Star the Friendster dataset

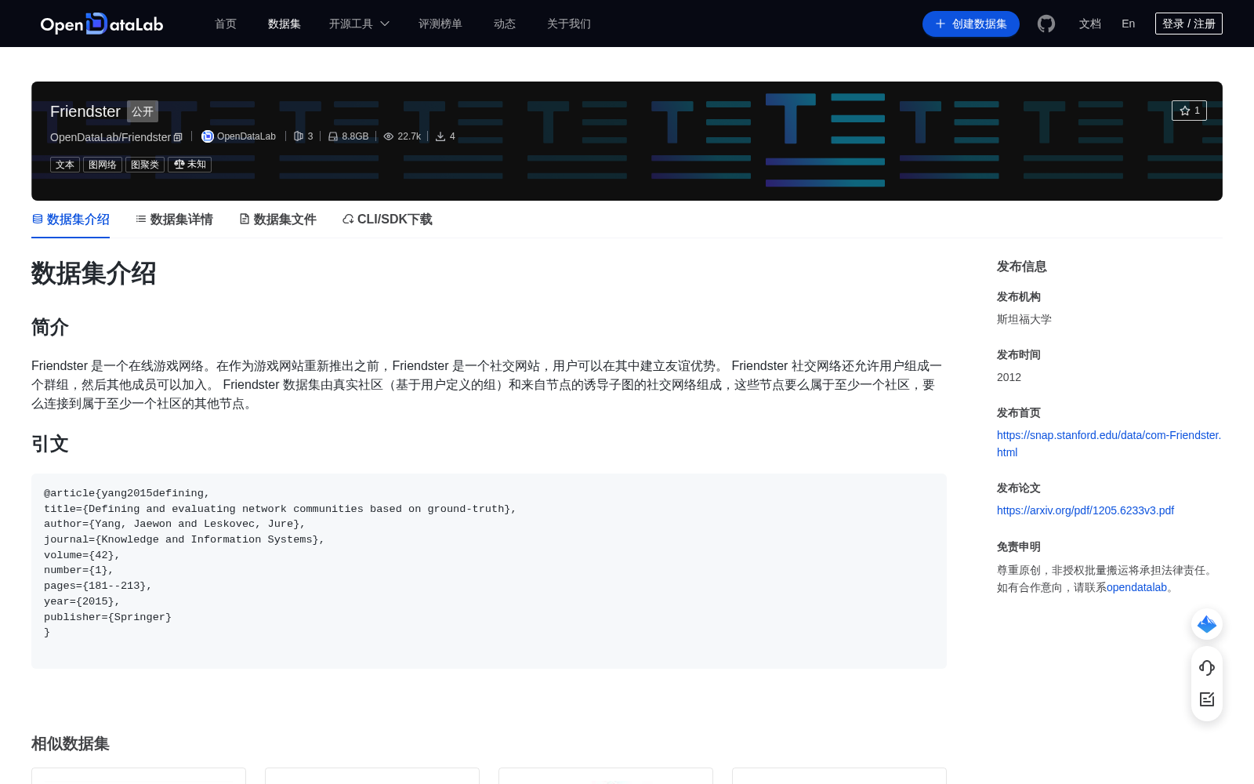1189,111
